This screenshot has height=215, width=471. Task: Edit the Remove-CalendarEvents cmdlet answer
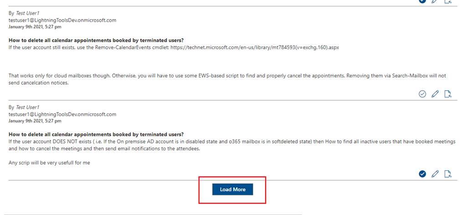point(435,94)
